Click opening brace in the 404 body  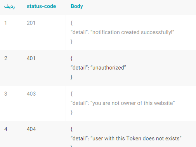(71, 129)
